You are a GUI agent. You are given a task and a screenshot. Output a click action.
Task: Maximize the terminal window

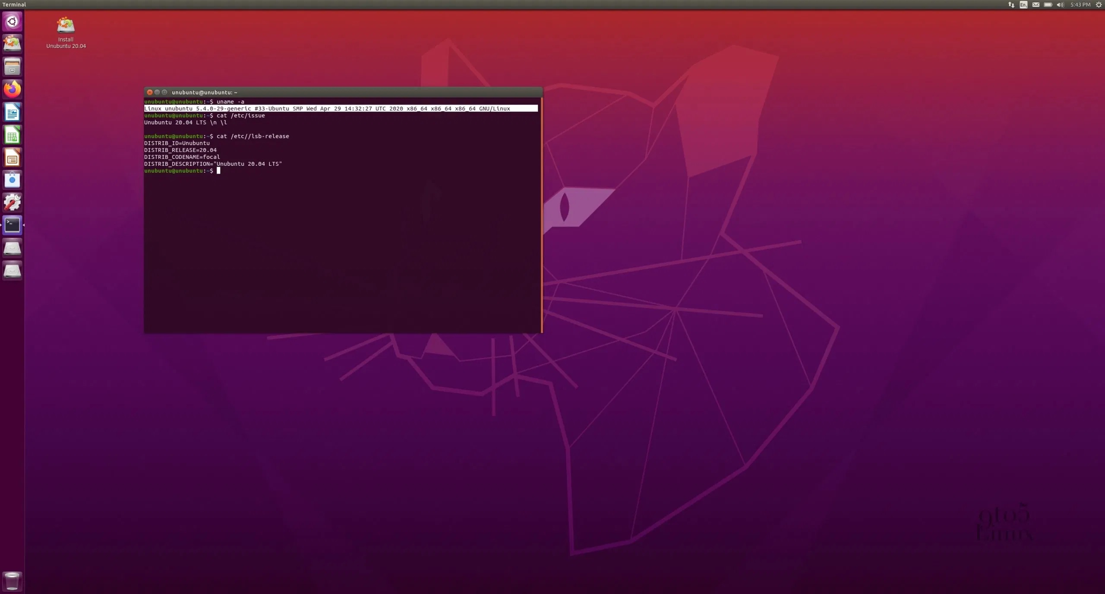(164, 92)
